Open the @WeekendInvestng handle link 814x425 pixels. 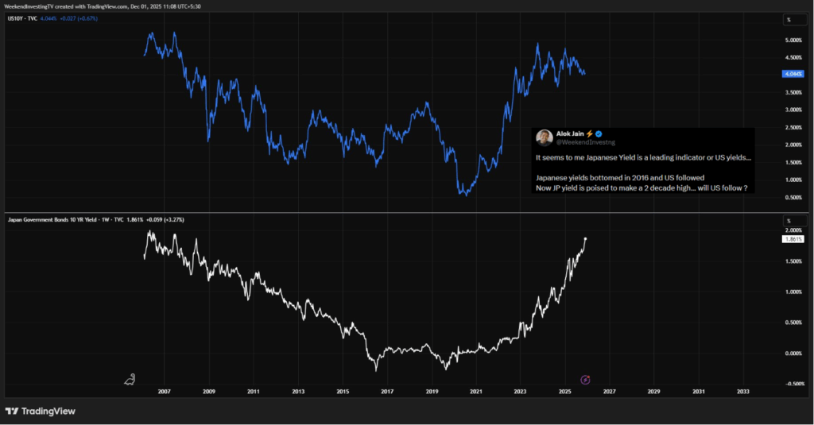(582, 142)
